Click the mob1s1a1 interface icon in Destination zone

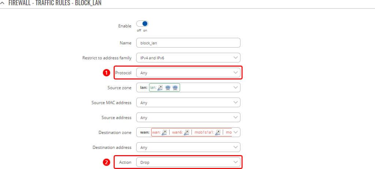pyautogui.click(x=218, y=132)
